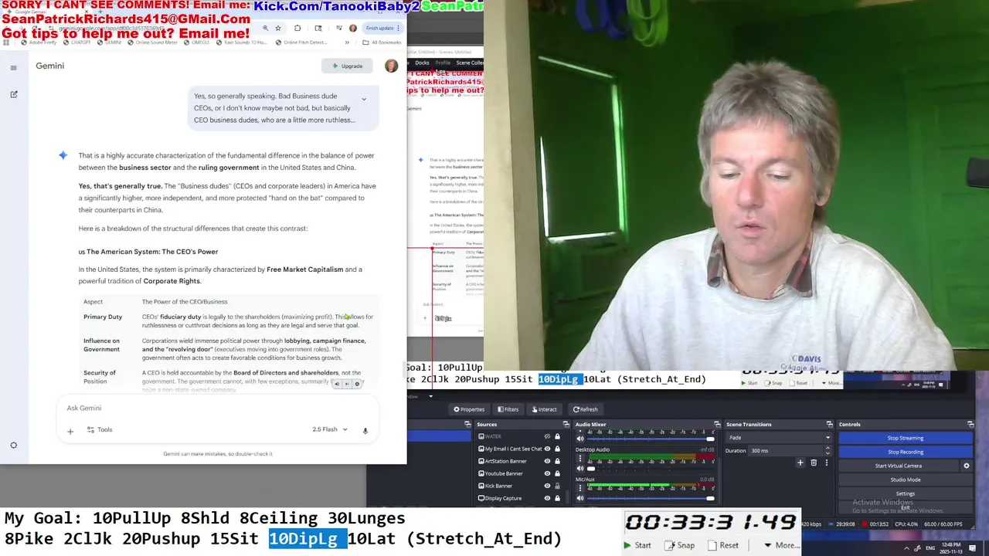Click the Chrome zoom magnifier icon
989x556 pixels.
coord(265,28)
